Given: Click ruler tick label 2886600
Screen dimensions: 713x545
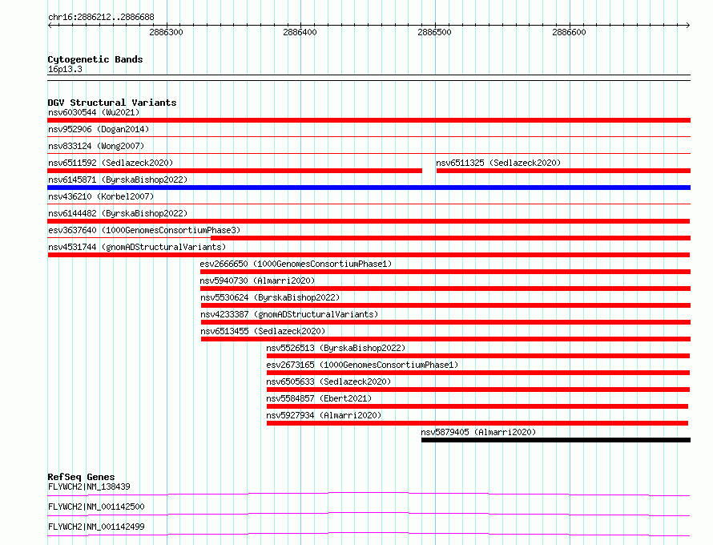Looking at the screenshot, I should (x=569, y=32).
